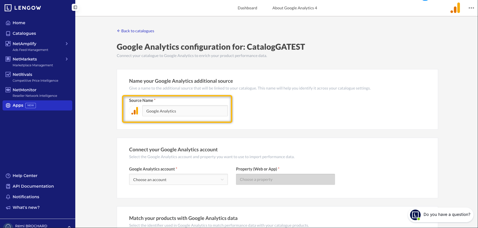The height and width of the screenshot is (228, 478).
Task: Open the Choose an account dropdown
Action: [178, 179]
